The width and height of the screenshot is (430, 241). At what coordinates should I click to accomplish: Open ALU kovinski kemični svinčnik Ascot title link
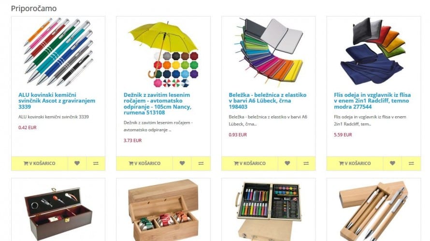pos(57,101)
